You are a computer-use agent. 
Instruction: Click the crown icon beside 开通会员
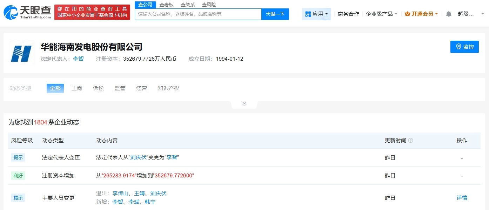tap(407, 14)
